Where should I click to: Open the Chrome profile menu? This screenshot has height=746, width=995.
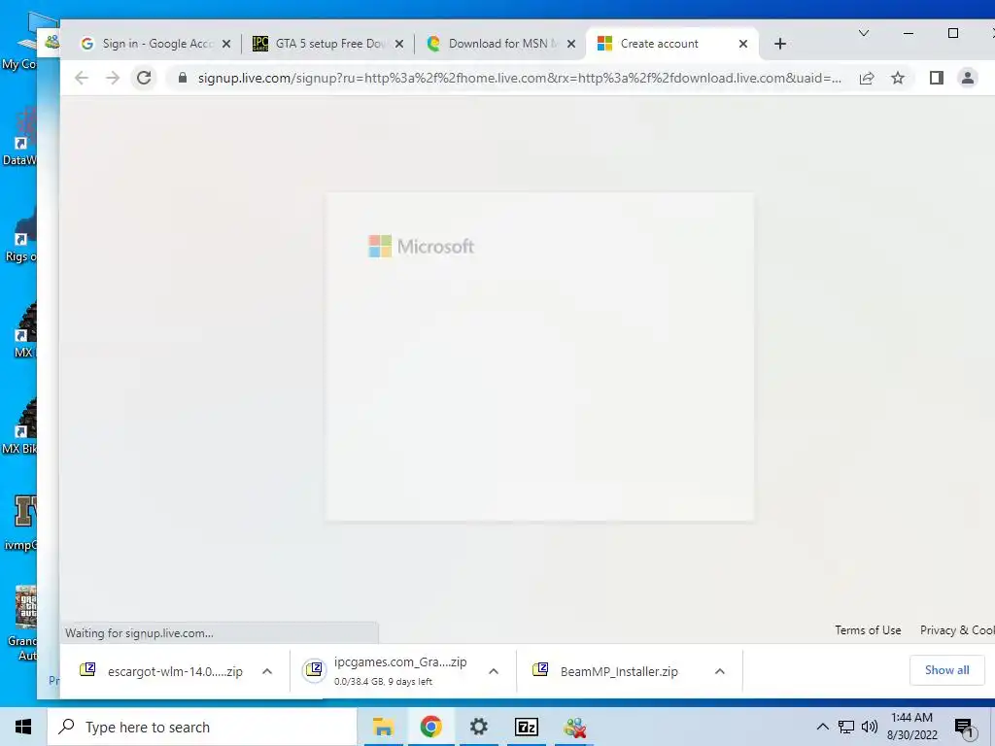tap(968, 78)
